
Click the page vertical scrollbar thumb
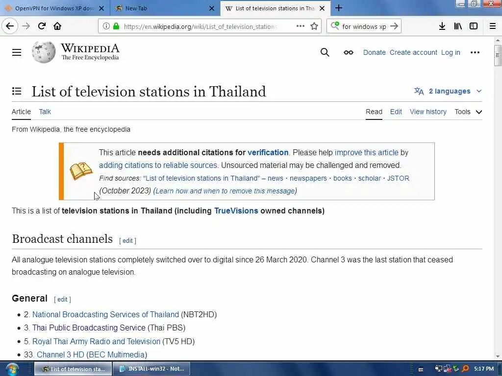pos(497,55)
